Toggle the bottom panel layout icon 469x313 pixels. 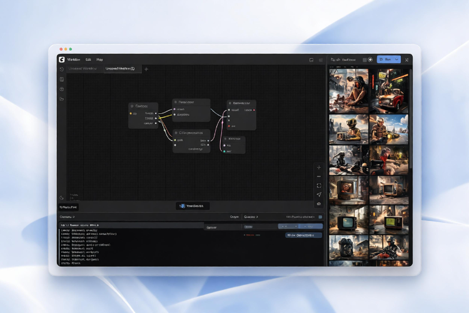coord(311,60)
